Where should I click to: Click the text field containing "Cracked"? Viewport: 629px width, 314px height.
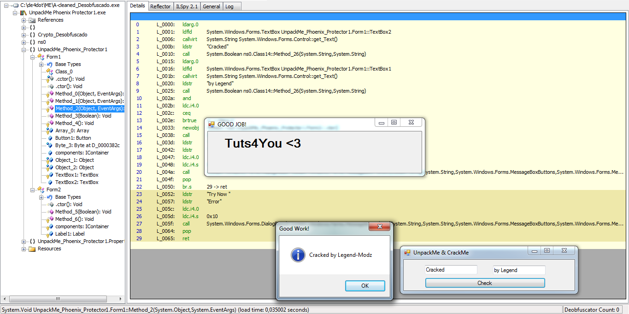pos(451,270)
